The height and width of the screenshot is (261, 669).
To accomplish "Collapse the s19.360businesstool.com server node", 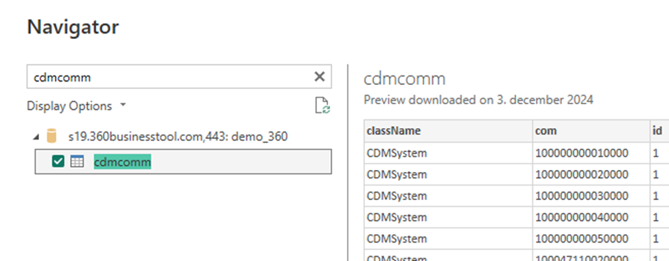I will point(36,137).
